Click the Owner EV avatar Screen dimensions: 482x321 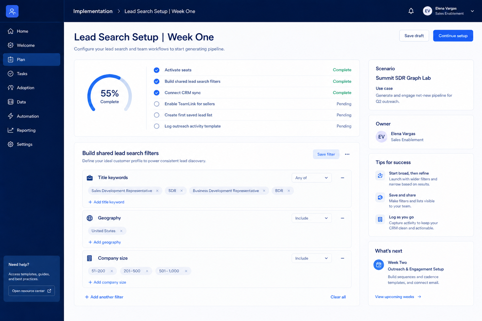(x=382, y=137)
